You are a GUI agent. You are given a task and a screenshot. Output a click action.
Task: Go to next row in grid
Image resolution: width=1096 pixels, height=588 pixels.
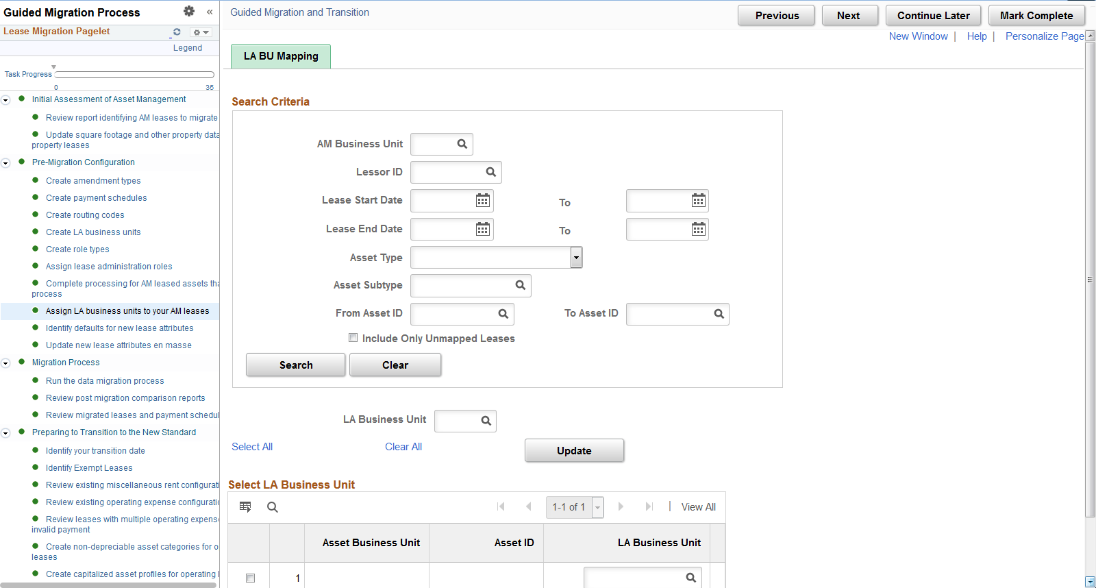[621, 506]
